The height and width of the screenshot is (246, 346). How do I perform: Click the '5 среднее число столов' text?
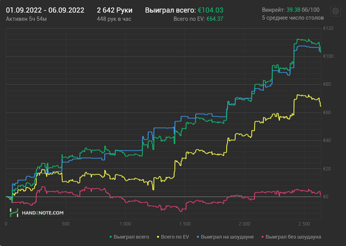(293, 18)
